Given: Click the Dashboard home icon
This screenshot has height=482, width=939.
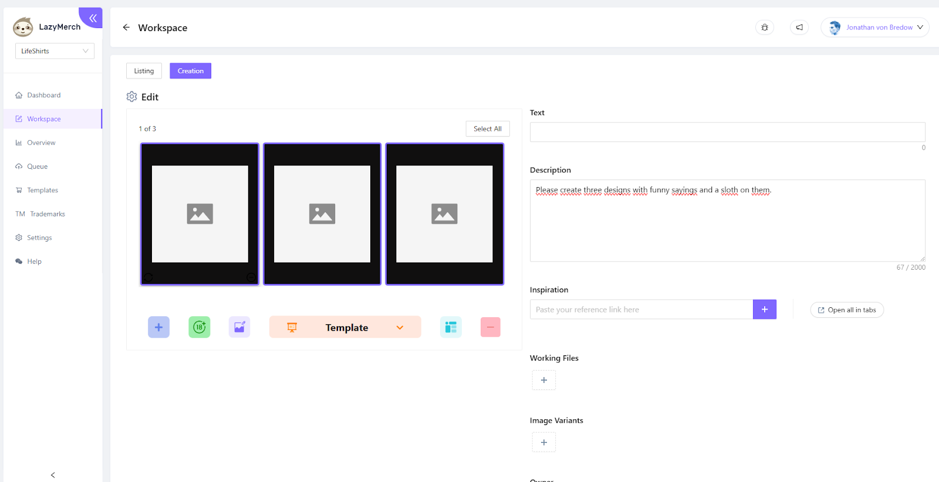Looking at the screenshot, I should (x=19, y=95).
